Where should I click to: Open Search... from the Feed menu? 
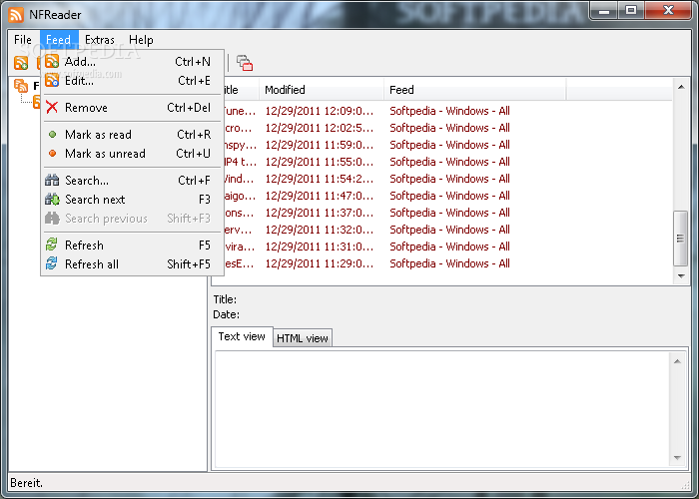tap(133, 181)
